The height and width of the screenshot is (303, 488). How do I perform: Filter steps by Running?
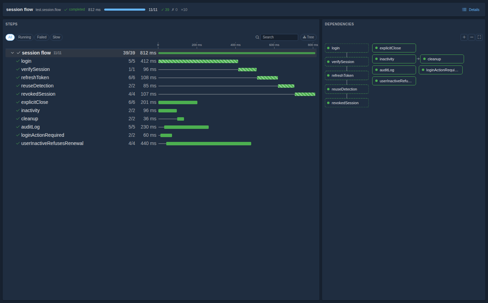pos(24,37)
